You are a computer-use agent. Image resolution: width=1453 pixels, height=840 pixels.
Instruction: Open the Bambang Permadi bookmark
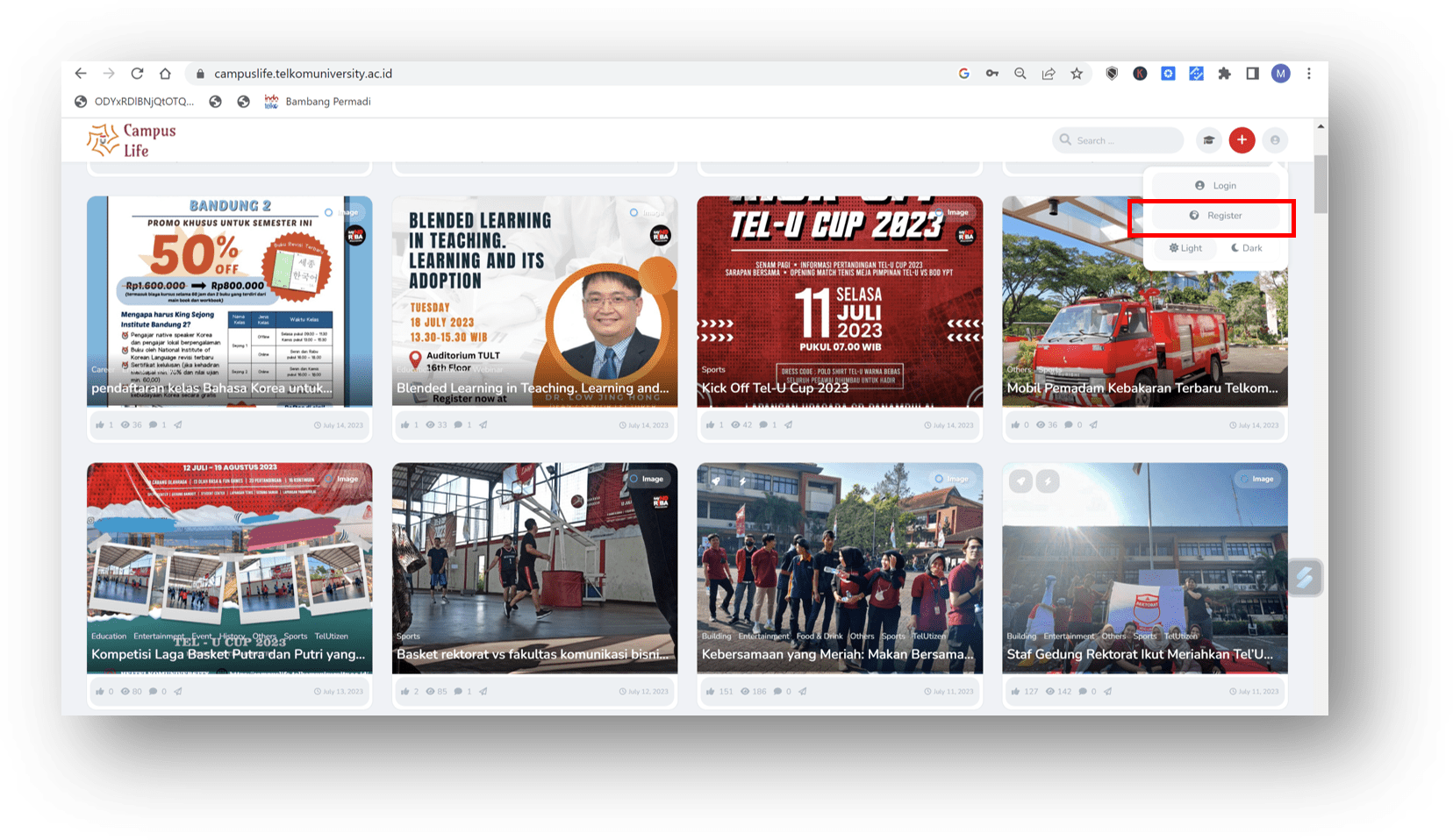coord(318,102)
